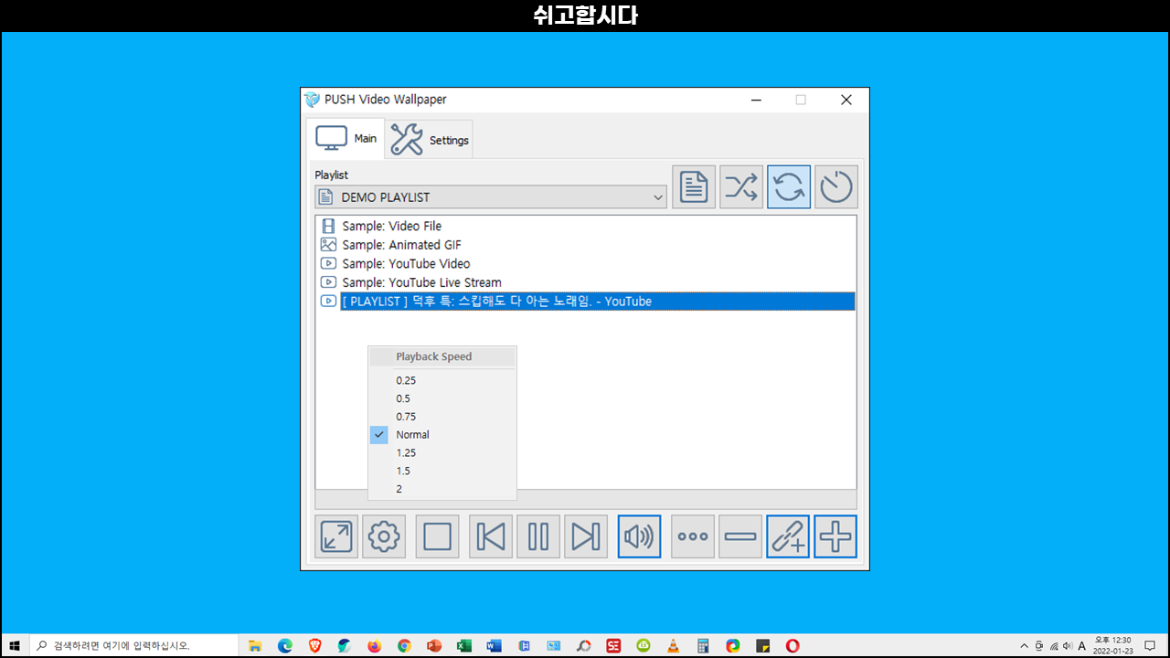Open the playlist manager document icon
This screenshot has height=658, width=1170.
tap(694, 186)
